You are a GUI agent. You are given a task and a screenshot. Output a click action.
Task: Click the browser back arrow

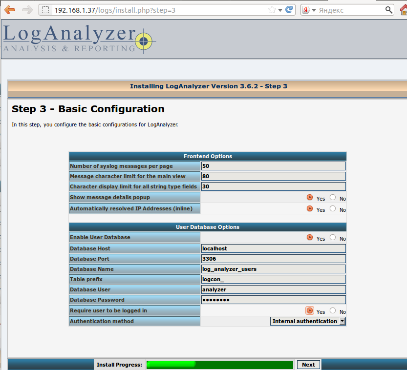click(x=10, y=10)
